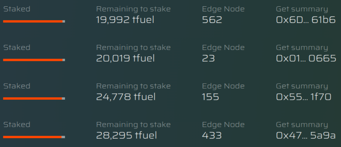341x147 pixels.
Task: Click the staked progress bar for node 562
Action: (x=34, y=21)
